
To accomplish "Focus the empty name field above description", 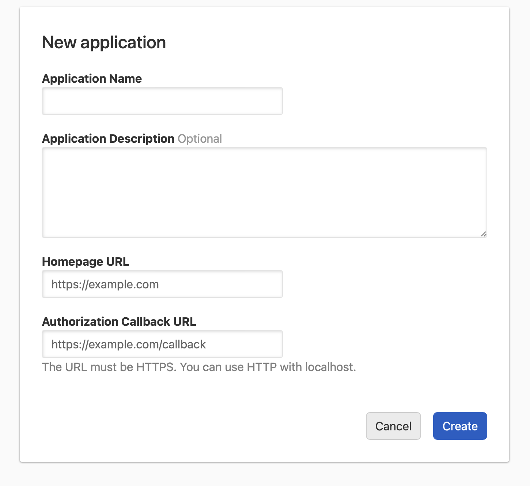I will [162, 101].
